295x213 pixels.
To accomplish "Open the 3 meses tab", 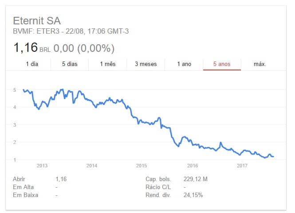I will pyautogui.click(x=146, y=64).
